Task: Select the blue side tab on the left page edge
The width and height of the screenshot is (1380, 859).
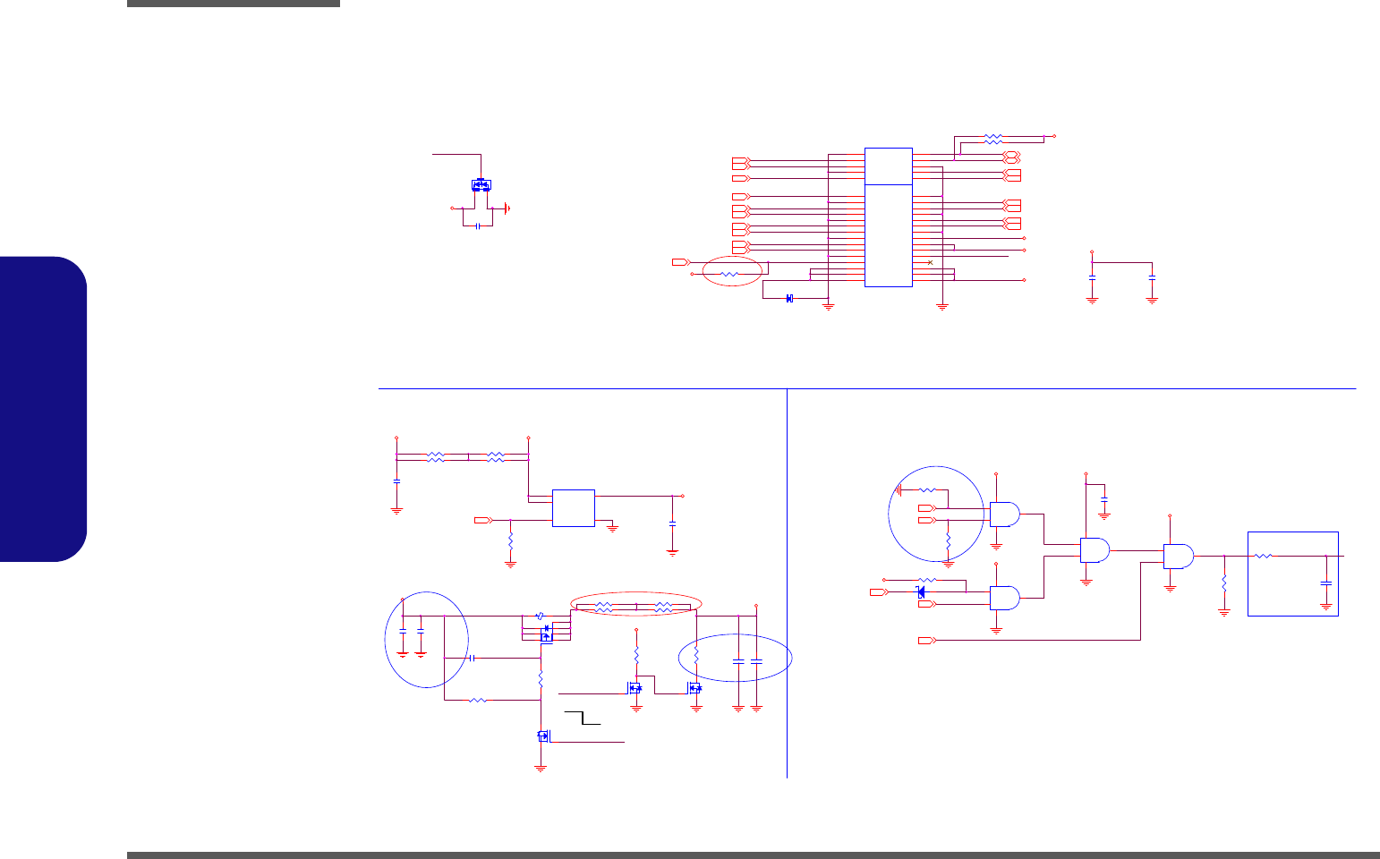Action: coord(44,409)
